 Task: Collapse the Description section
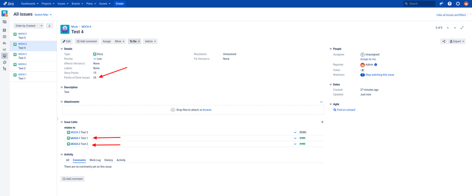point(62,87)
